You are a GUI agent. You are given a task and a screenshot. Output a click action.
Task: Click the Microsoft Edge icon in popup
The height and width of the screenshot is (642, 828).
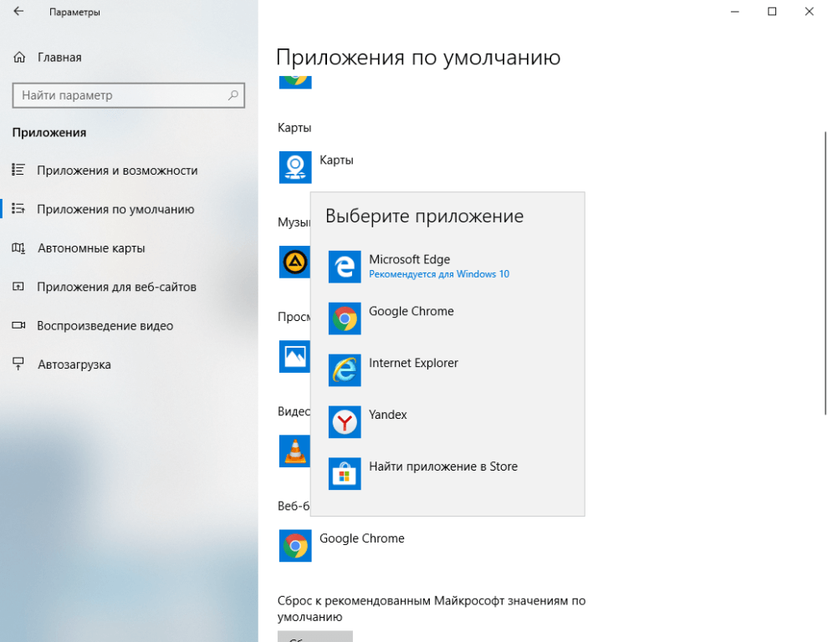click(345, 267)
